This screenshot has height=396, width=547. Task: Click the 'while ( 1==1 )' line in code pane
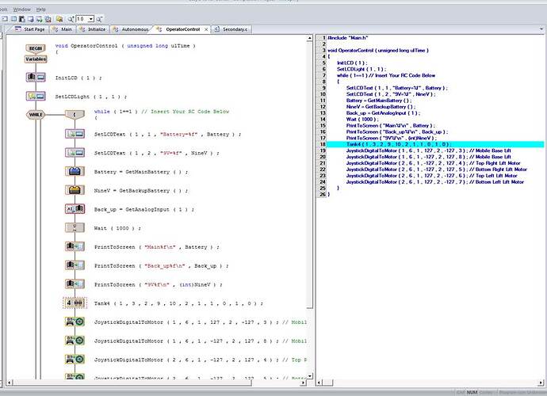(x=386, y=75)
